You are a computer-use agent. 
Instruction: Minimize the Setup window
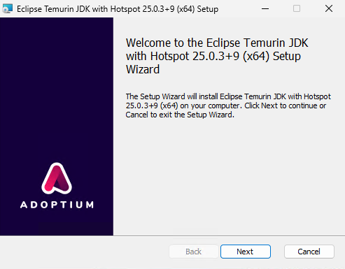(265, 8)
